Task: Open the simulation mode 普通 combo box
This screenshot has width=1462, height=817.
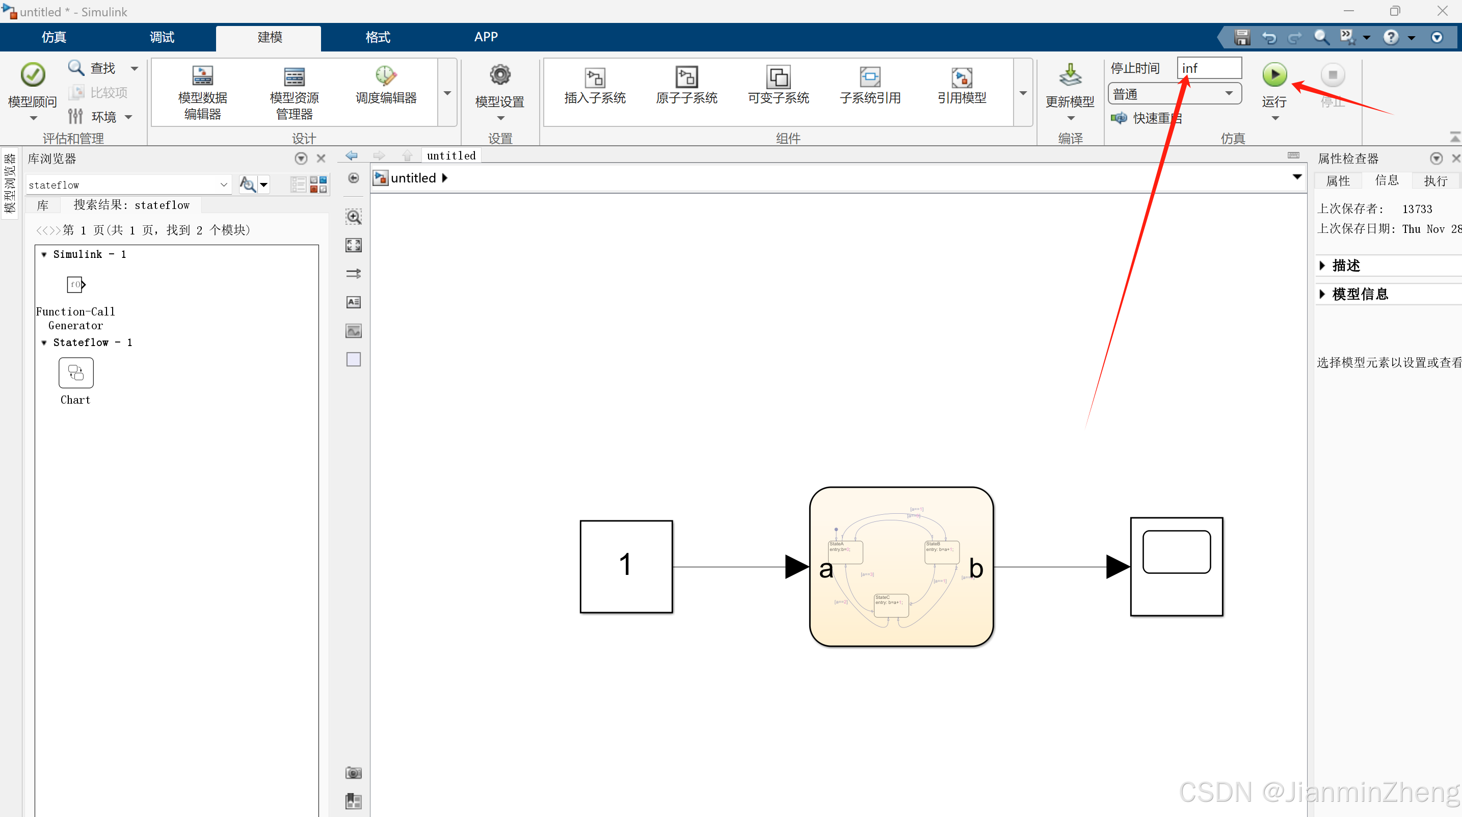Action: 1175,94
